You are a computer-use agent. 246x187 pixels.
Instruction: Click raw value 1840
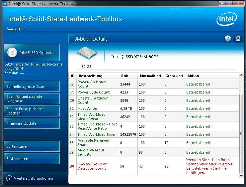(x=124, y=100)
